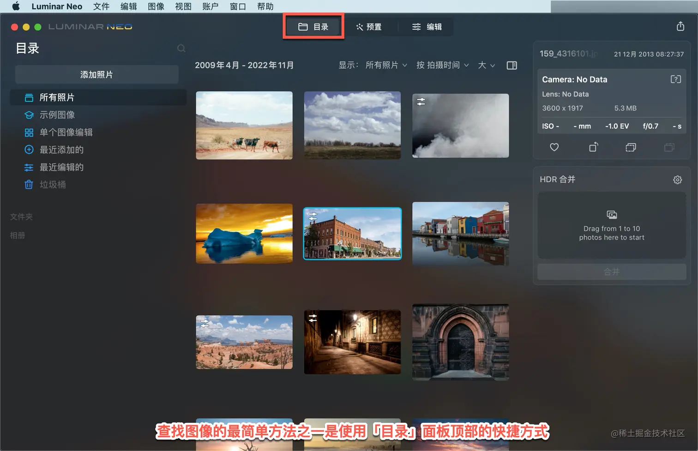The height and width of the screenshot is (451, 698).
Task: Select the red rock canyon thumbnail
Action: click(x=244, y=342)
